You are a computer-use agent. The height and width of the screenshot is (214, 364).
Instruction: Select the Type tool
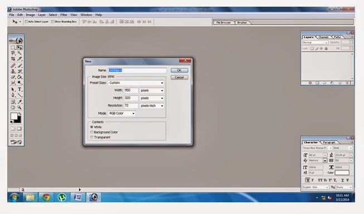coord(20,89)
